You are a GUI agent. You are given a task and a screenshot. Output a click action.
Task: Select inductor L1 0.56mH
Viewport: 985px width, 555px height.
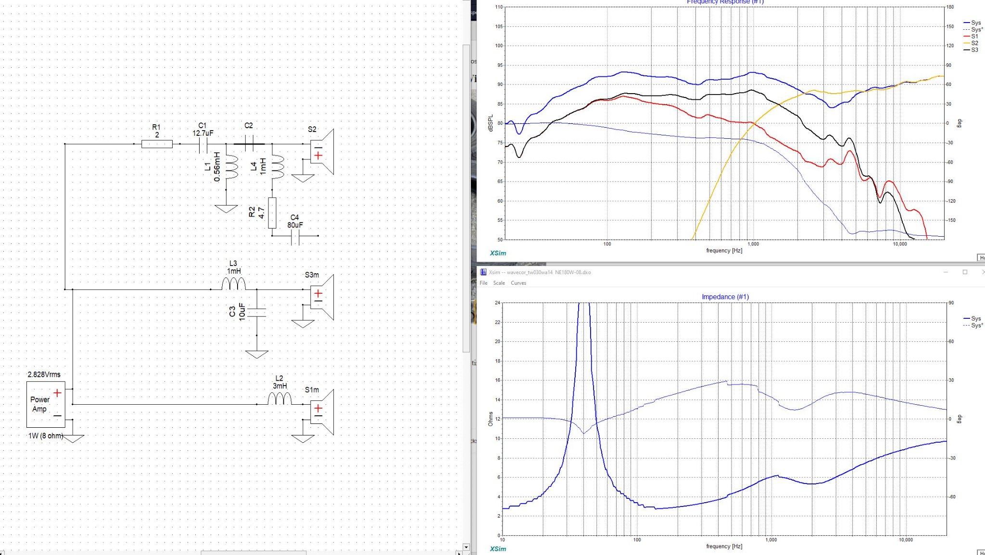click(231, 167)
